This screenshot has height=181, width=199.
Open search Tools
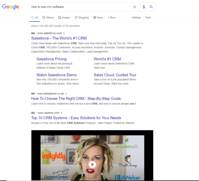(148, 18)
